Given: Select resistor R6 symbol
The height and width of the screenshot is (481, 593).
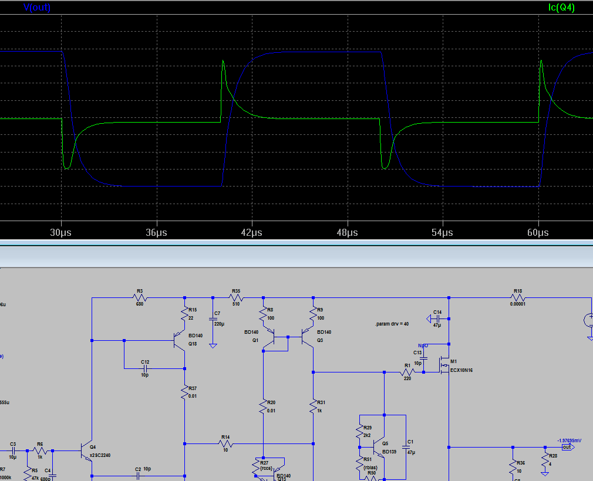Looking at the screenshot, I should [40, 450].
